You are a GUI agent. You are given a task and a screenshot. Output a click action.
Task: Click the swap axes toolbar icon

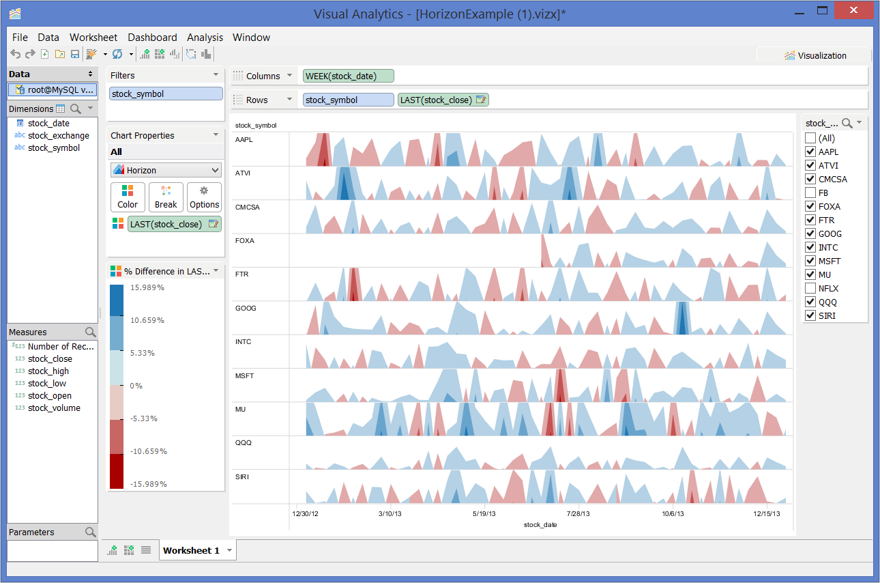click(191, 55)
